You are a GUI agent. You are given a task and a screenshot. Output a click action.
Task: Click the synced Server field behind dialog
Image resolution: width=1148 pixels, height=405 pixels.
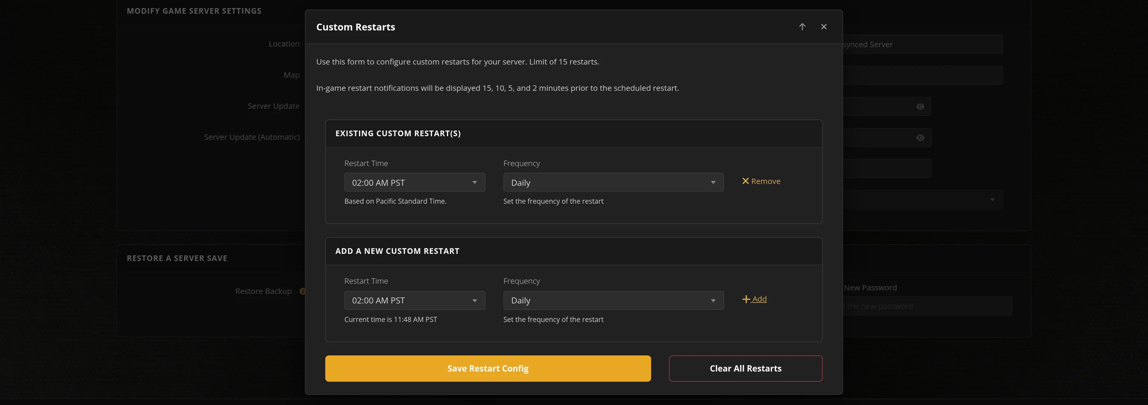[x=923, y=44]
